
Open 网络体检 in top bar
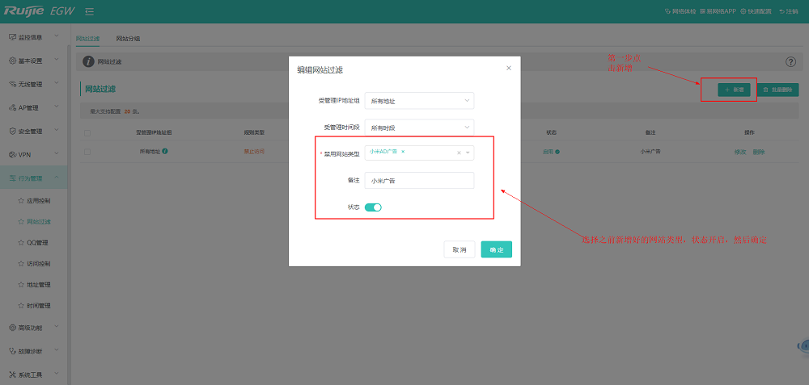[x=681, y=11]
